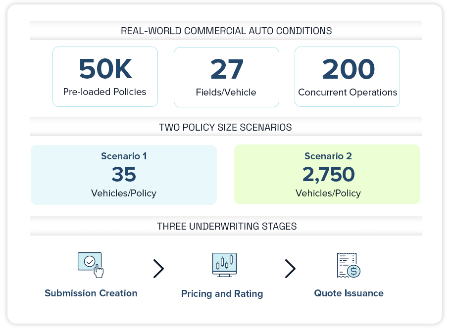Screen dimensions: 453x332
Task: Click the Real-World Commercial Auto Conditions heading
Action: [x=226, y=31]
